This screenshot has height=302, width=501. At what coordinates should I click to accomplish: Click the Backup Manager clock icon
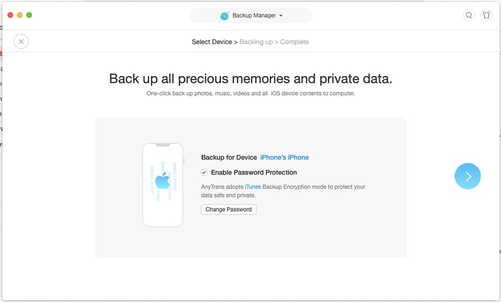coord(225,16)
